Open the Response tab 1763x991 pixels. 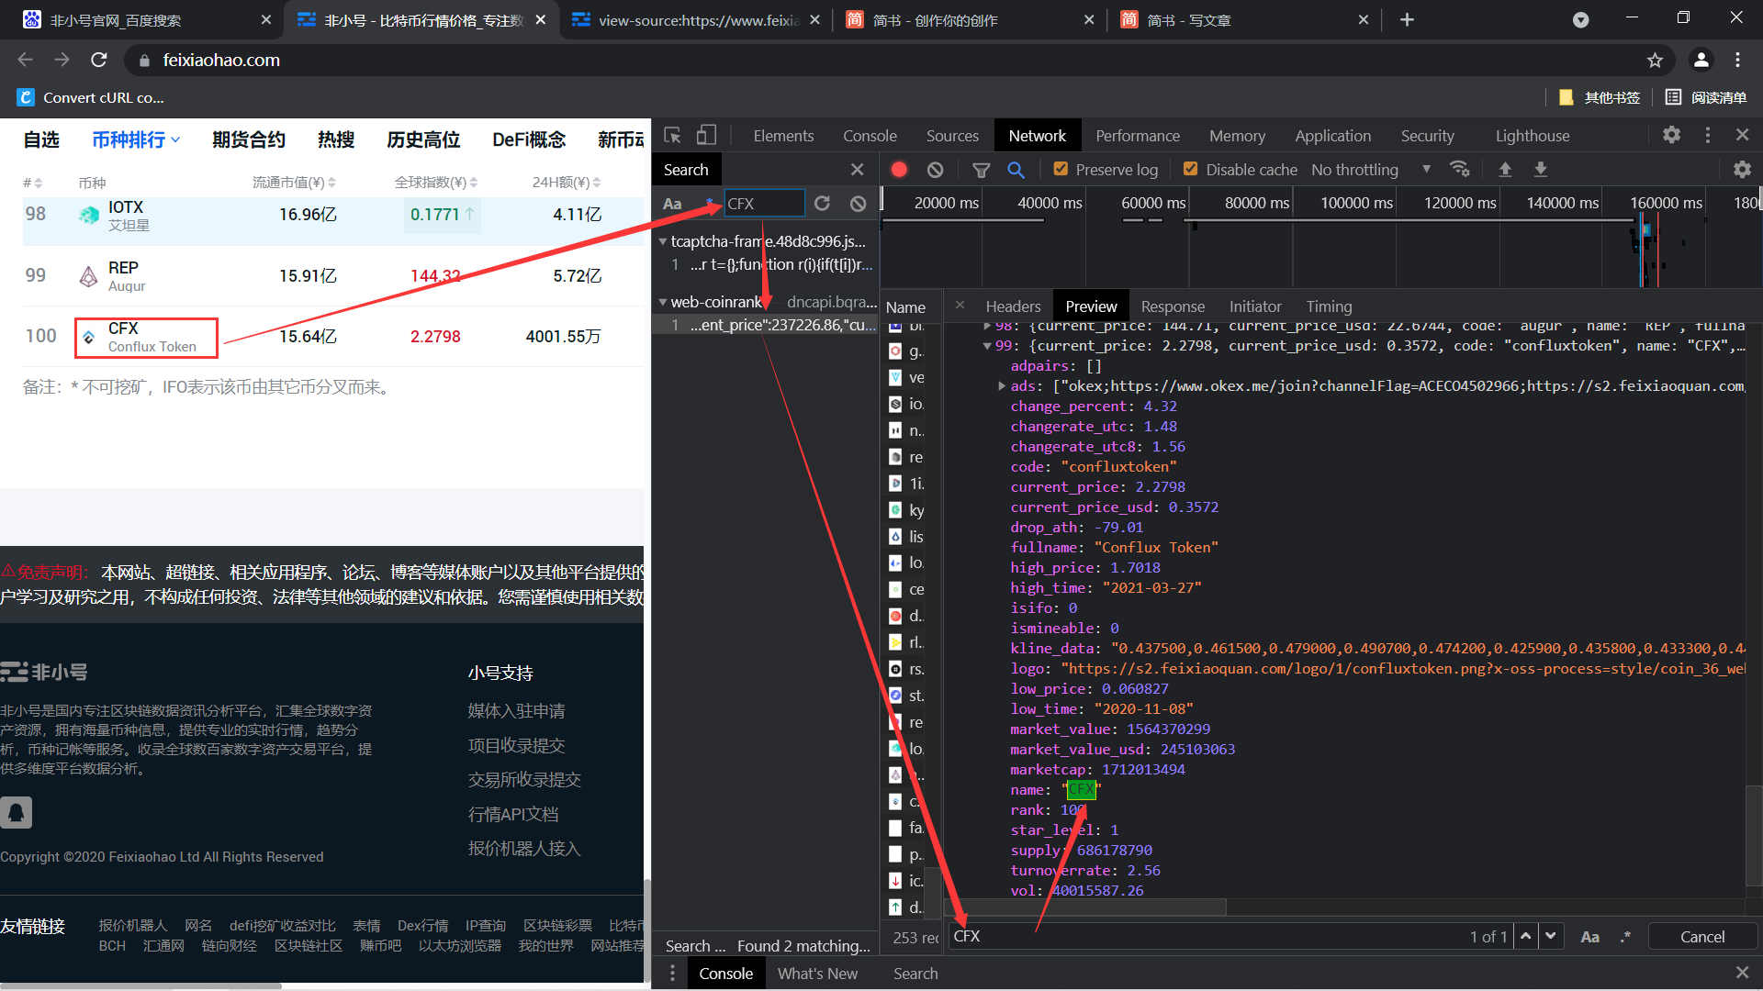coord(1173,306)
